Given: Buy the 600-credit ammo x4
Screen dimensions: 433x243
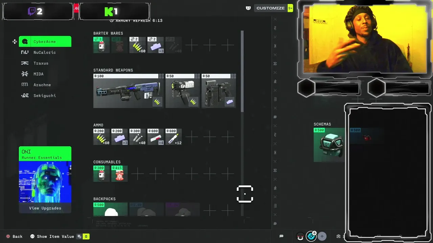Looking at the screenshot, I should [156, 137].
